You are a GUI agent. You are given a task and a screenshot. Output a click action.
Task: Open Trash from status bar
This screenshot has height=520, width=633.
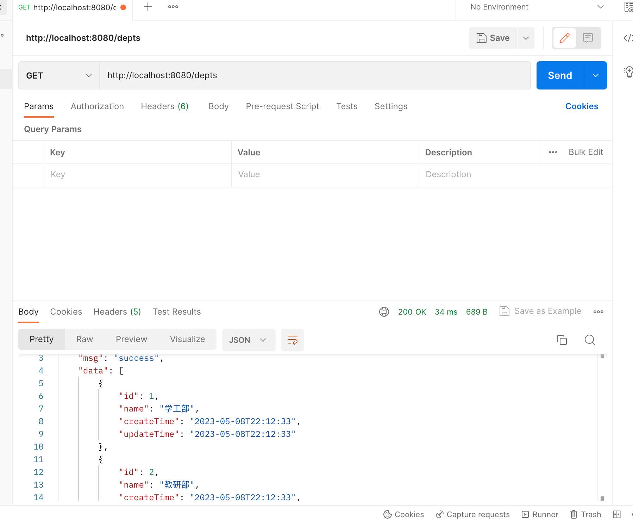point(585,514)
